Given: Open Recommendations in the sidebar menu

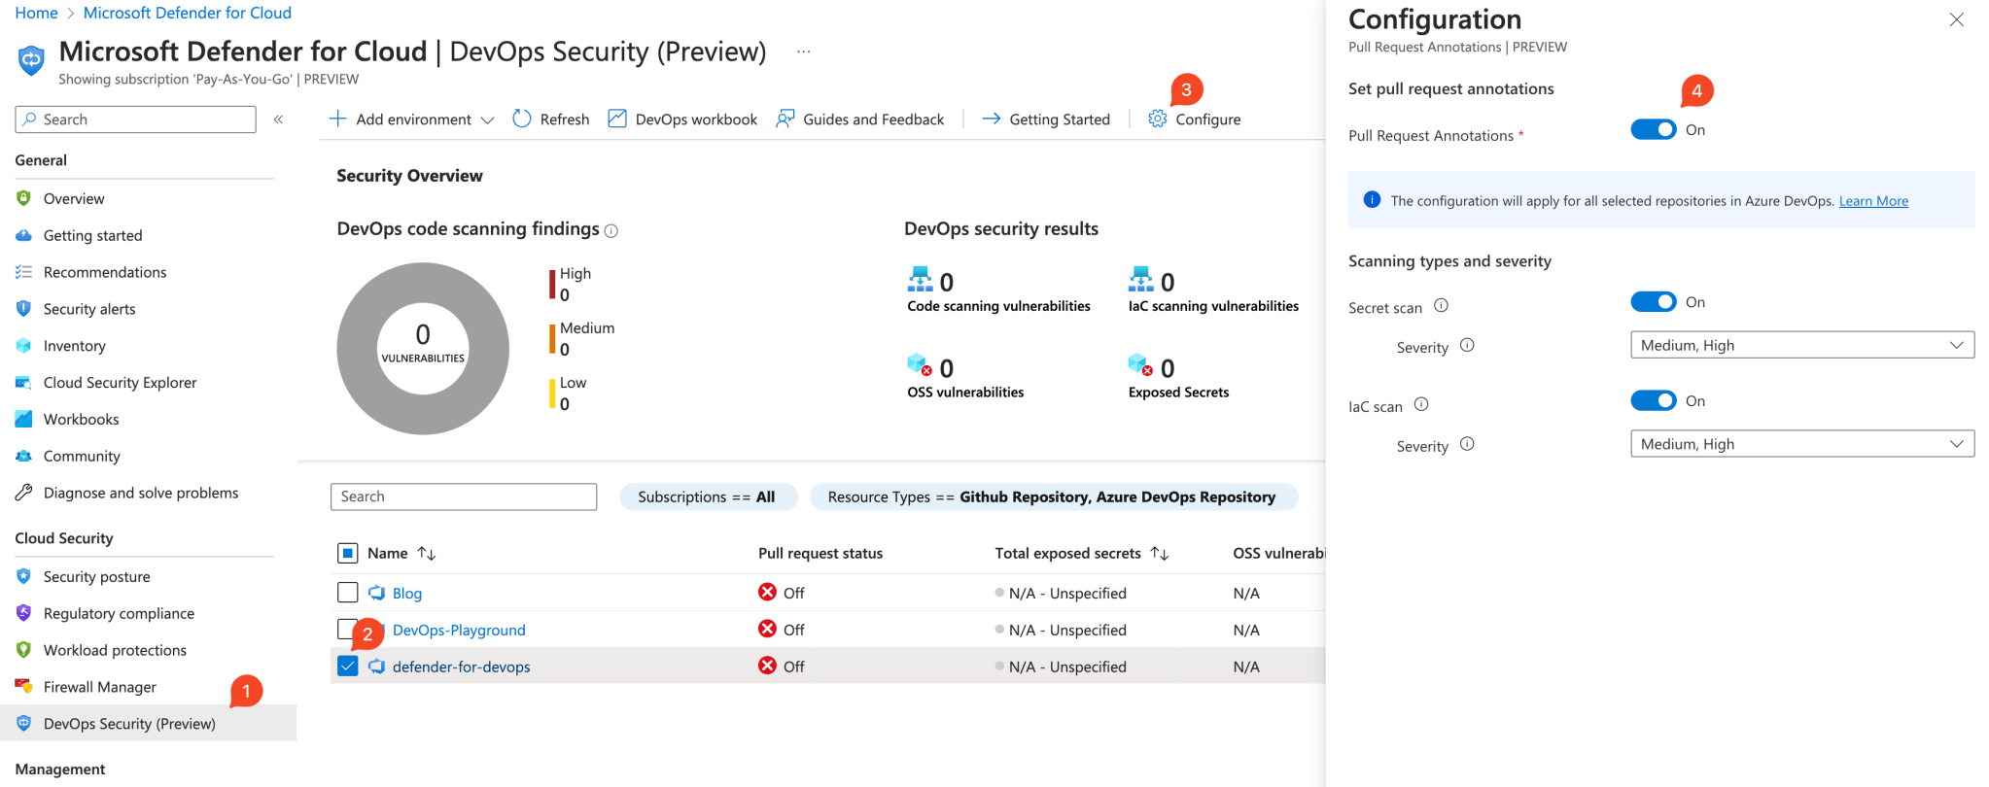Looking at the screenshot, I should click(105, 272).
